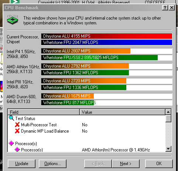
Task: Close the CPU Benchmark dialog
Action: (172, 8)
